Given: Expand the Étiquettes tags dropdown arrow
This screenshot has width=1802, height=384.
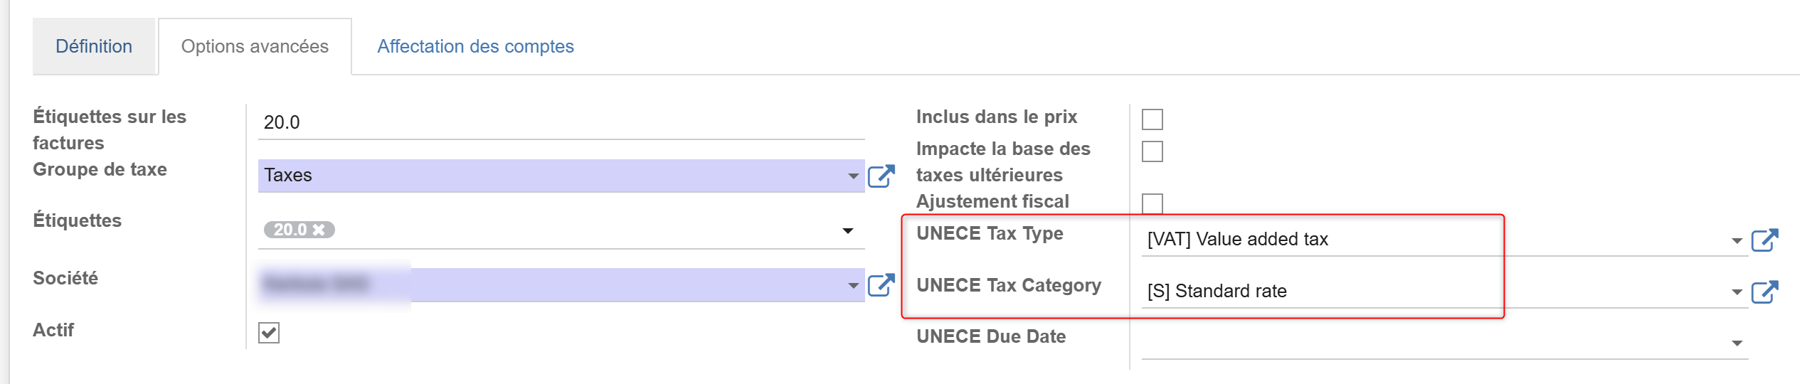Looking at the screenshot, I should point(847,231).
